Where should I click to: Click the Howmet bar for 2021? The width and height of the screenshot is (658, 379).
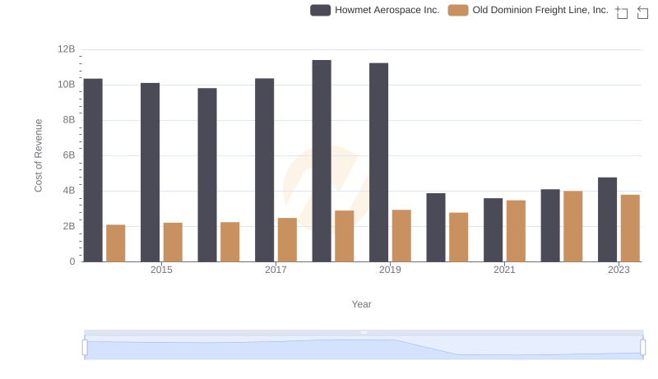(x=493, y=230)
